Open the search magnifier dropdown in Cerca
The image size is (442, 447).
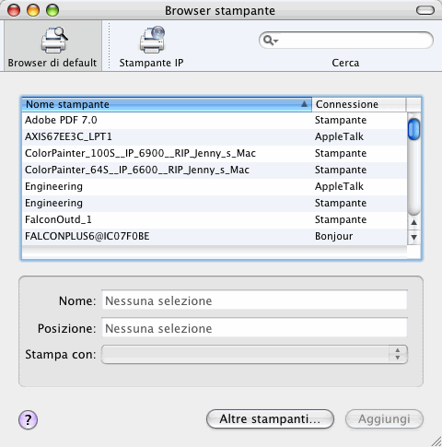click(x=271, y=41)
